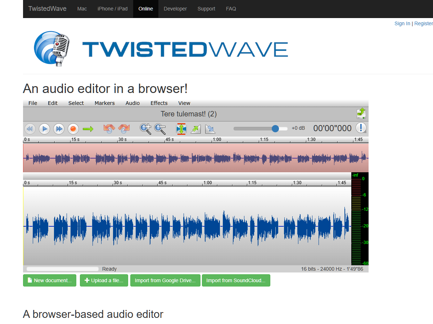Image resolution: width=433 pixels, height=324 pixels.
Task: Click the rewind playback button
Action: coord(30,129)
